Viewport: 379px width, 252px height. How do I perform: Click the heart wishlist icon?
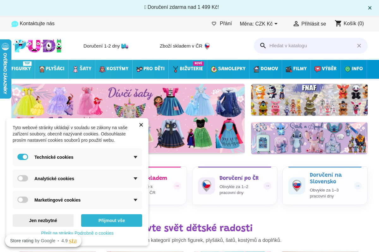pos(214,24)
